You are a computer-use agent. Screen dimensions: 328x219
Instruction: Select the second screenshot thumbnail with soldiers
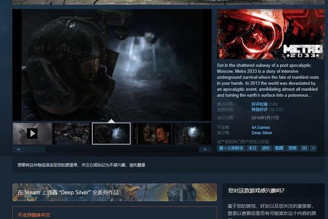[72, 134]
